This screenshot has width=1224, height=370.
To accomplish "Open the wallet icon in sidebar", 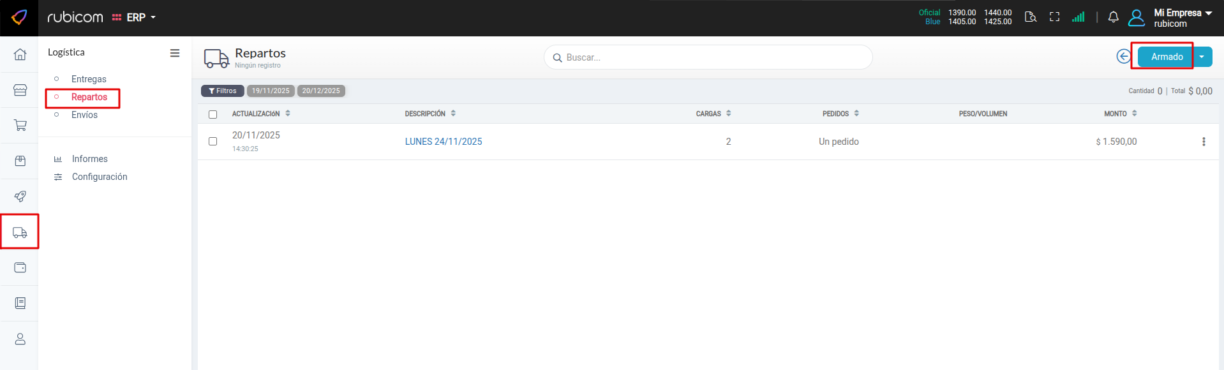I will point(20,268).
